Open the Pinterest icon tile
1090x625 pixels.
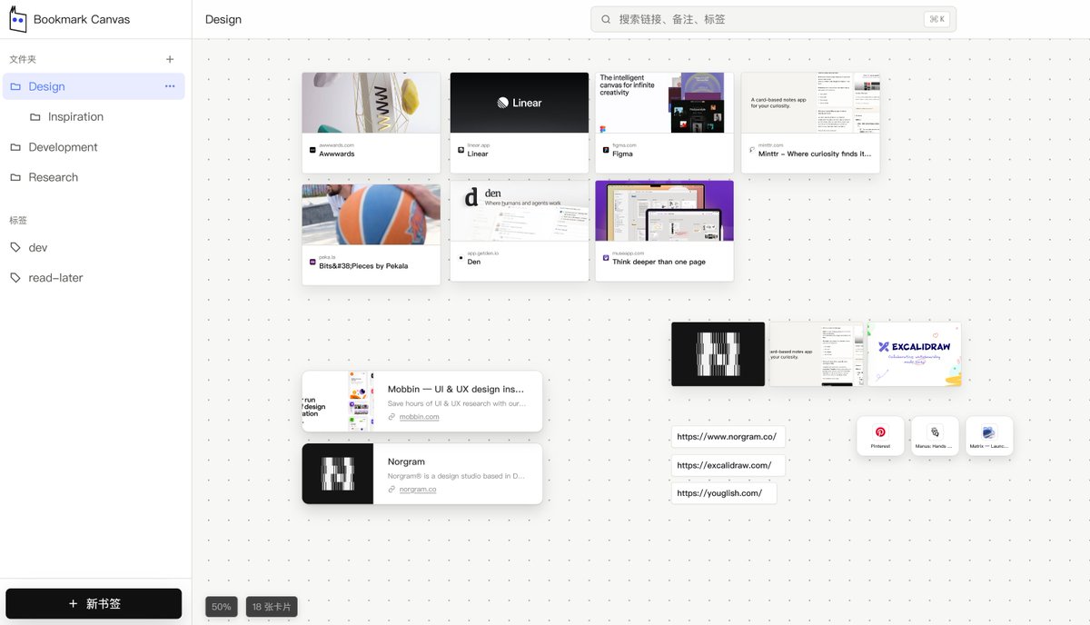tap(880, 436)
